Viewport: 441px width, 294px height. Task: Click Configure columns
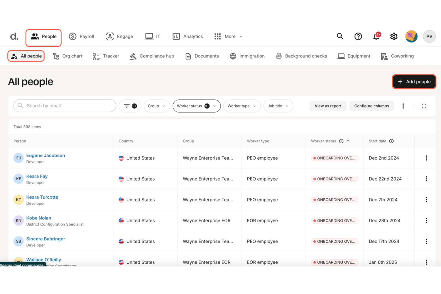[372, 106]
